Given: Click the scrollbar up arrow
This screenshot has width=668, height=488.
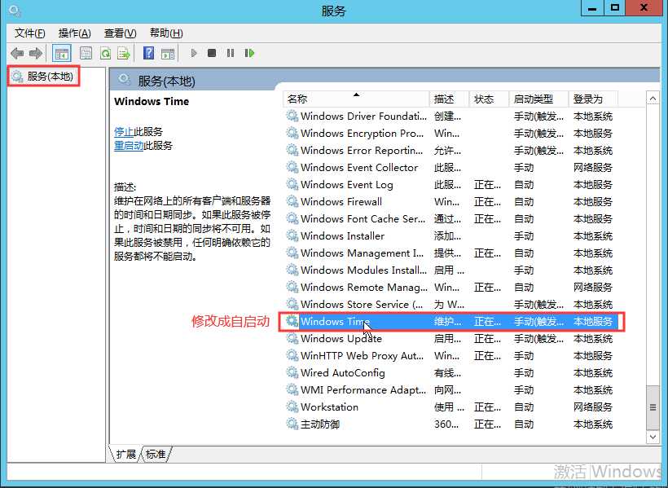Looking at the screenshot, I should [653, 99].
